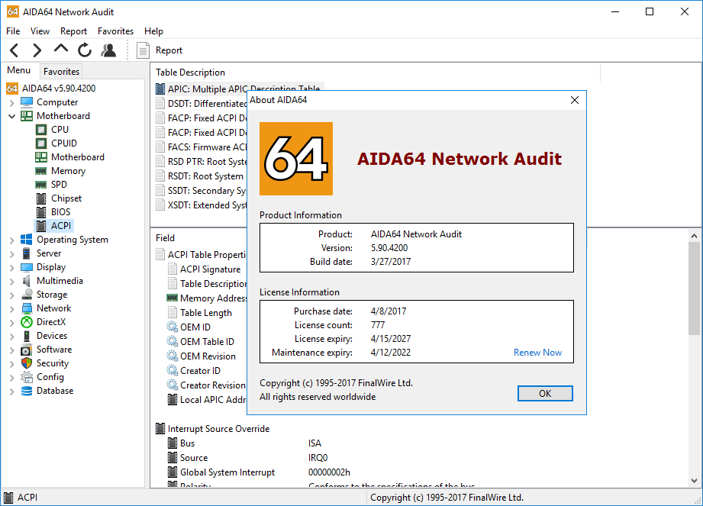
Task: Click the BIOS chip icon in tree
Action: tap(41, 212)
